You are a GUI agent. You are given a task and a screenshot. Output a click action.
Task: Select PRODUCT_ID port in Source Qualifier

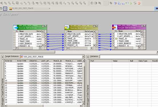coord(72,45)
